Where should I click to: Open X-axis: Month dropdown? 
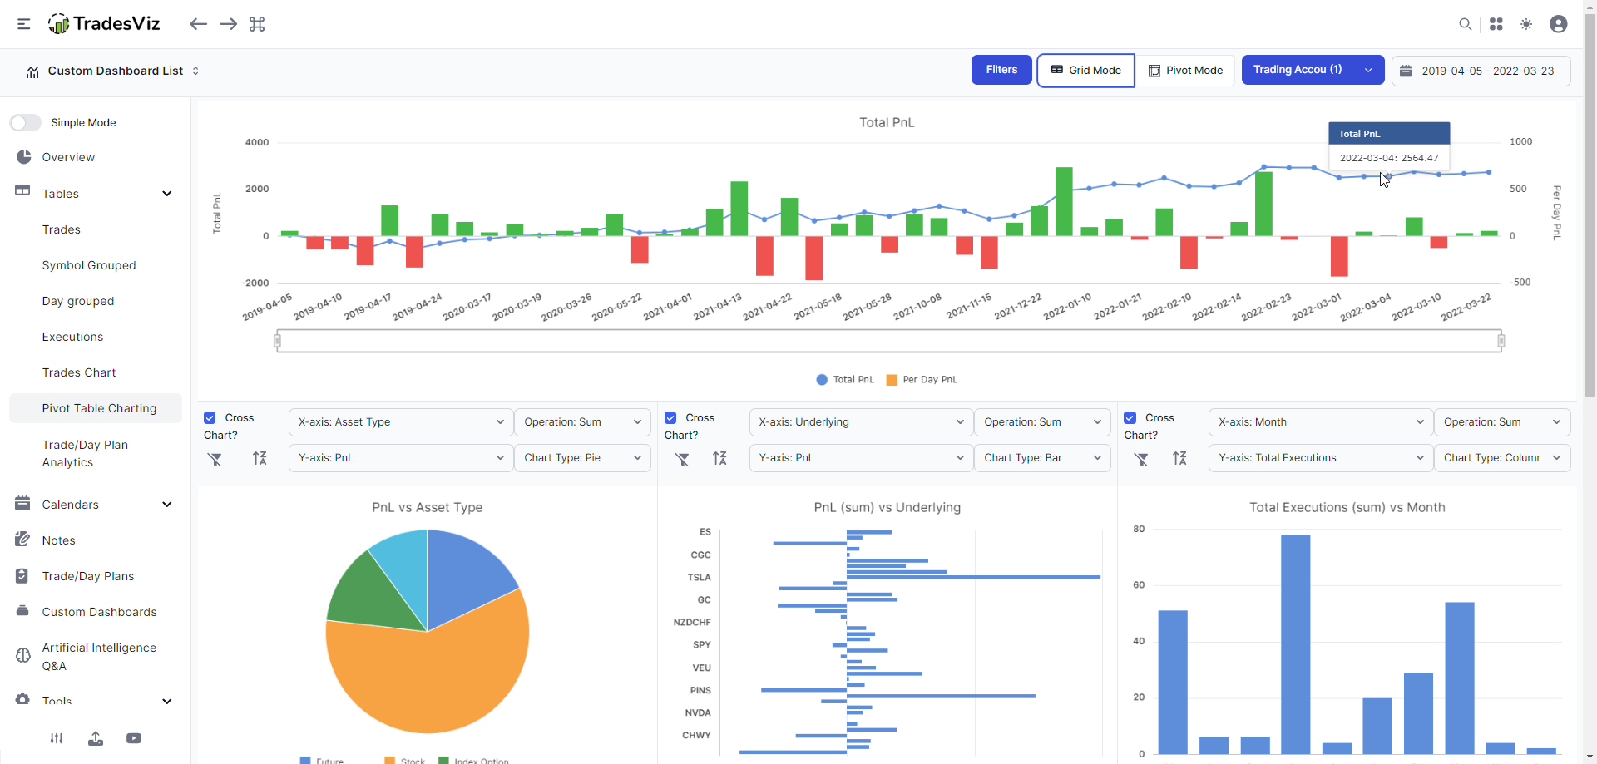tap(1321, 422)
